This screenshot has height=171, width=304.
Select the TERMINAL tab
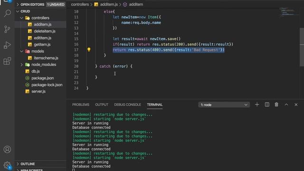point(154,104)
